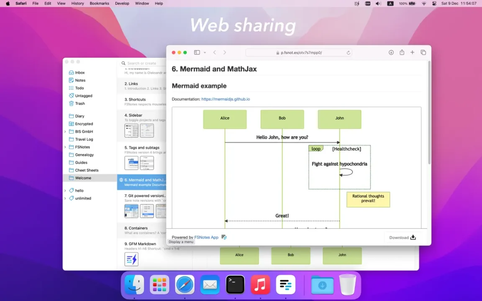The width and height of the screenshot is (482, 301).
Task: Open the Develop menu
Action: pos(122,3)
